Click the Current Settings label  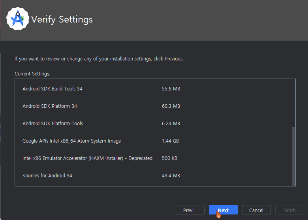32,74
